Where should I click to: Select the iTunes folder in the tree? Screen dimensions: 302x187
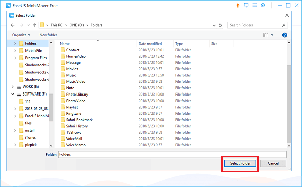pos(30,137)
